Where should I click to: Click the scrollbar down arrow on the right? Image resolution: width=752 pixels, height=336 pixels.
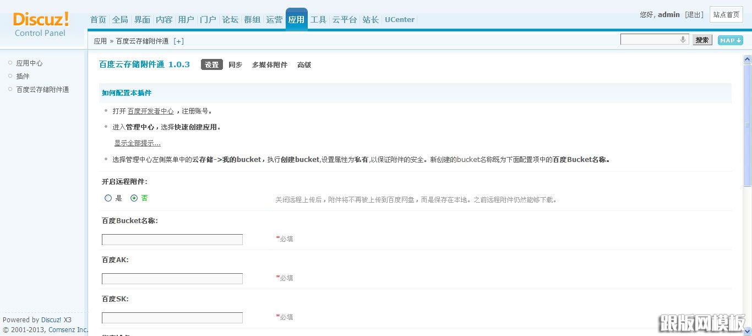point(748,331)
